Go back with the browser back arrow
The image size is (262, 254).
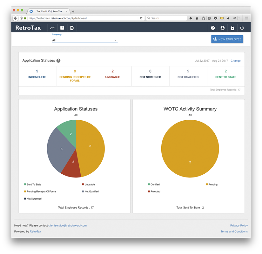tap(16, 18)
